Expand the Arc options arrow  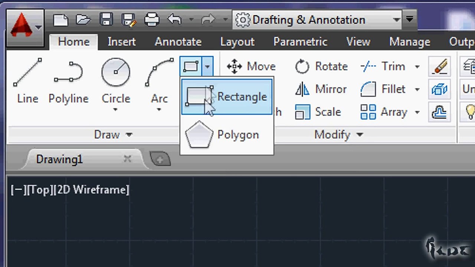[159, 110]
